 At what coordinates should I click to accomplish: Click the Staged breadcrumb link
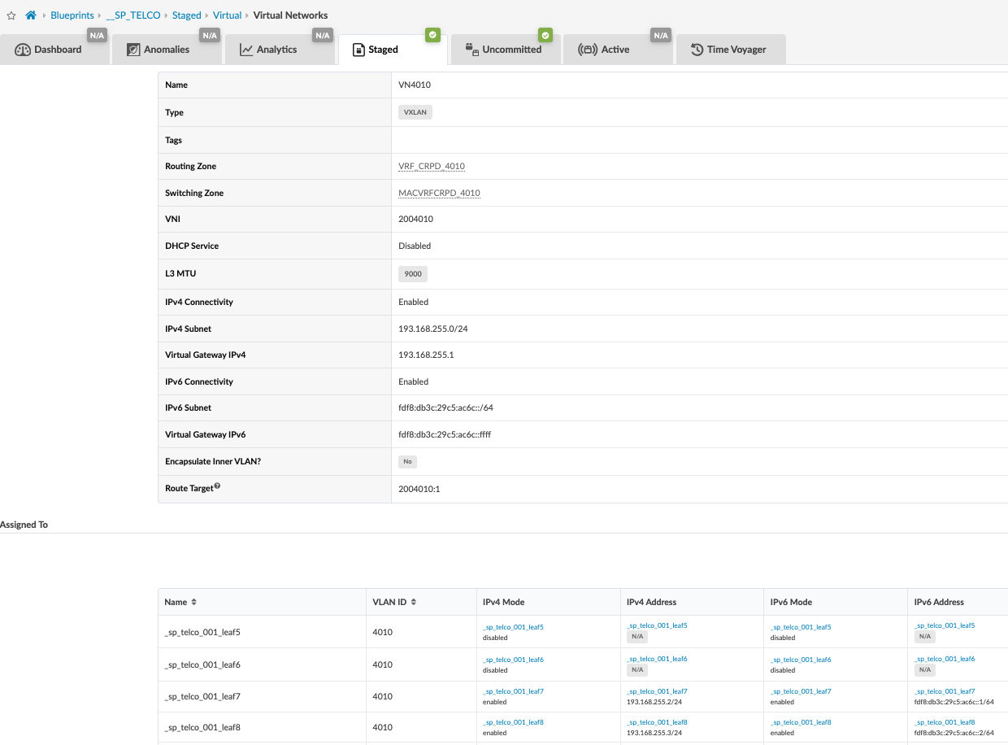tap(187, 15)
